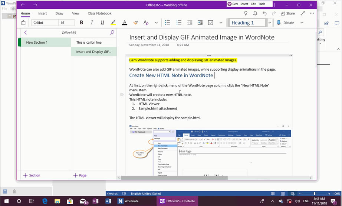Click the underline button
Viewport: 342px width, 206px height.
point(102,23)
